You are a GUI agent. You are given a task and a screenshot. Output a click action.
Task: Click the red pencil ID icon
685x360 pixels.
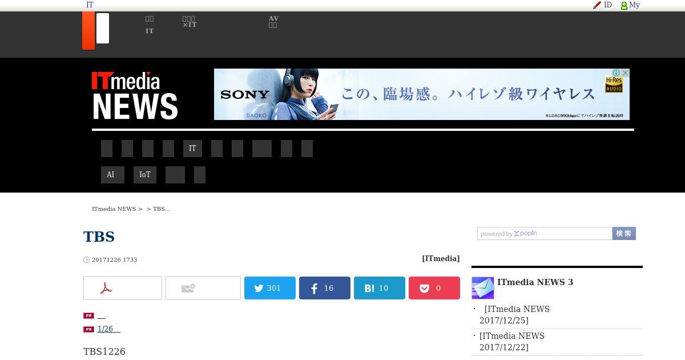point(597,5)
